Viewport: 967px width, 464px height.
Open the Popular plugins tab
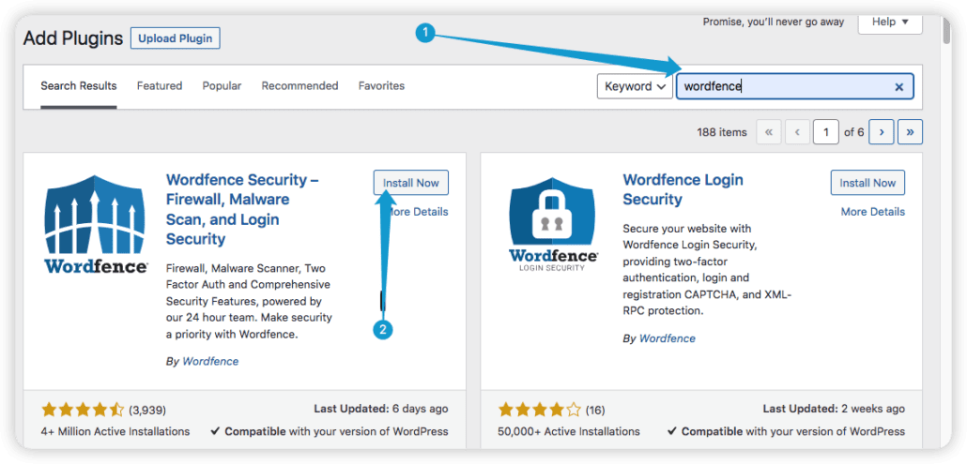pyautogui.click(x=222, y=86)
